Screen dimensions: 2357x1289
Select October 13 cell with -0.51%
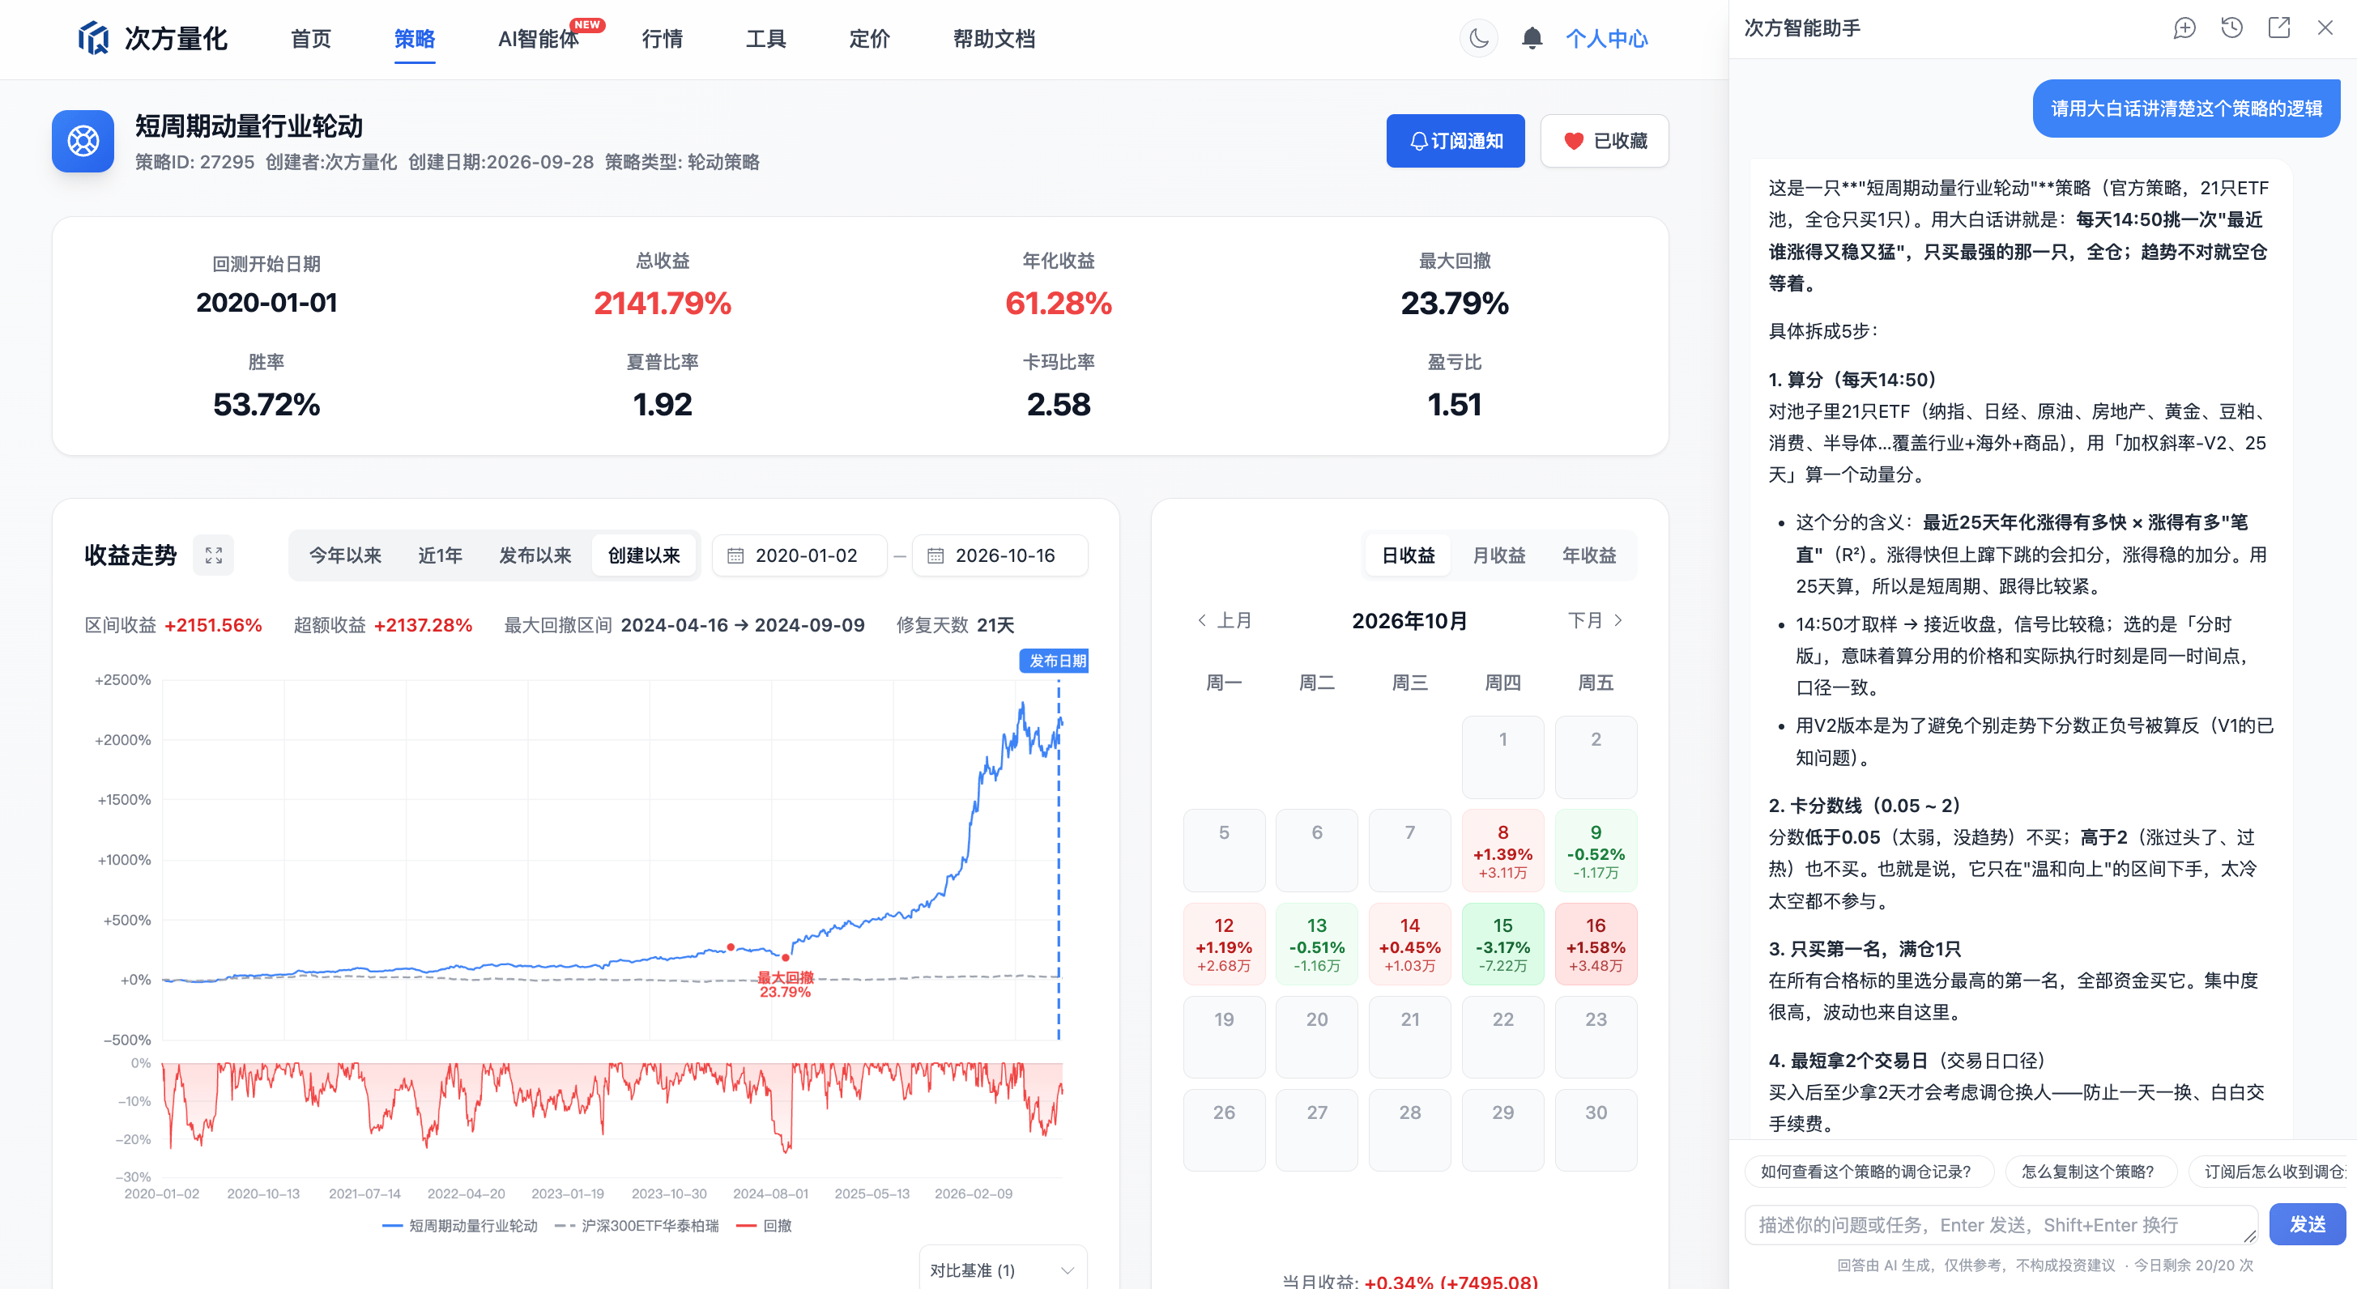click(x=1317, y=944)
